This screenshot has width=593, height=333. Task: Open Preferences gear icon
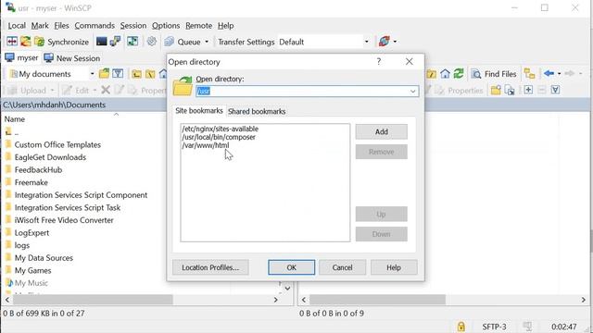[152, 42]
